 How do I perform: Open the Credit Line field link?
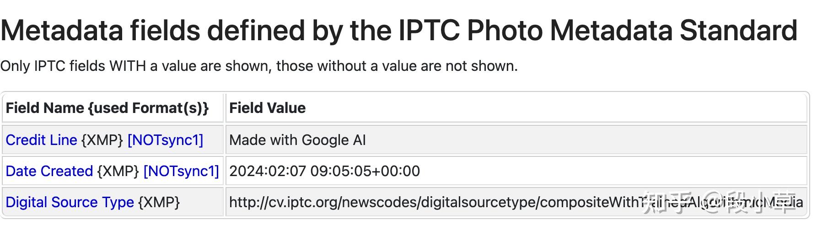[x=41, y=140]
